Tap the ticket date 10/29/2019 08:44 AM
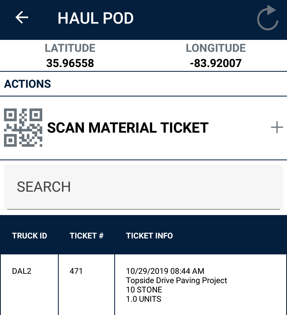The height and width of the screenshot is (315, 287). (x=165, y=271)
